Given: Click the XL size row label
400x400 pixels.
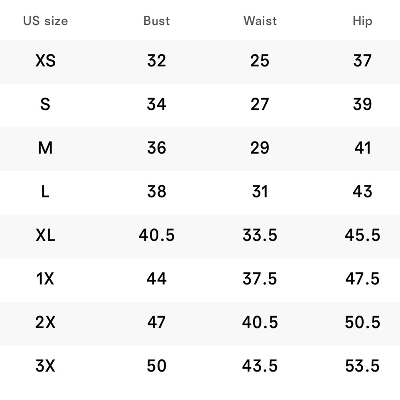Looking at the screenshot, I should (x=46, y=235).
